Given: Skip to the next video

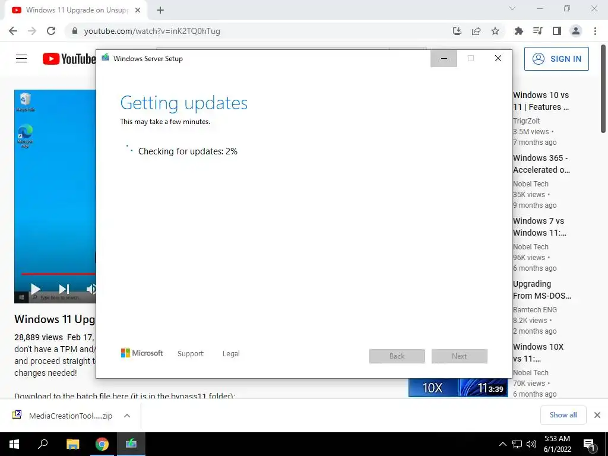Looking at the screenshot, I should (x=64, y=289).
